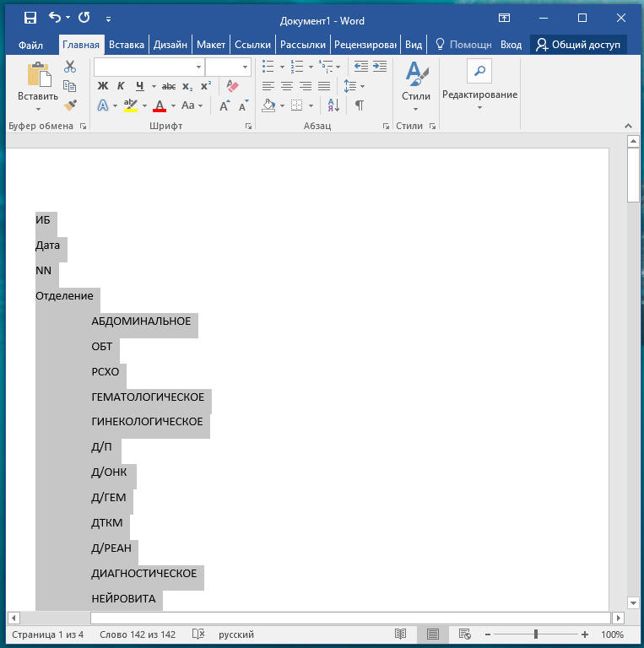Click the Cut scissors icon
The image size is (644, 648).
70,67
